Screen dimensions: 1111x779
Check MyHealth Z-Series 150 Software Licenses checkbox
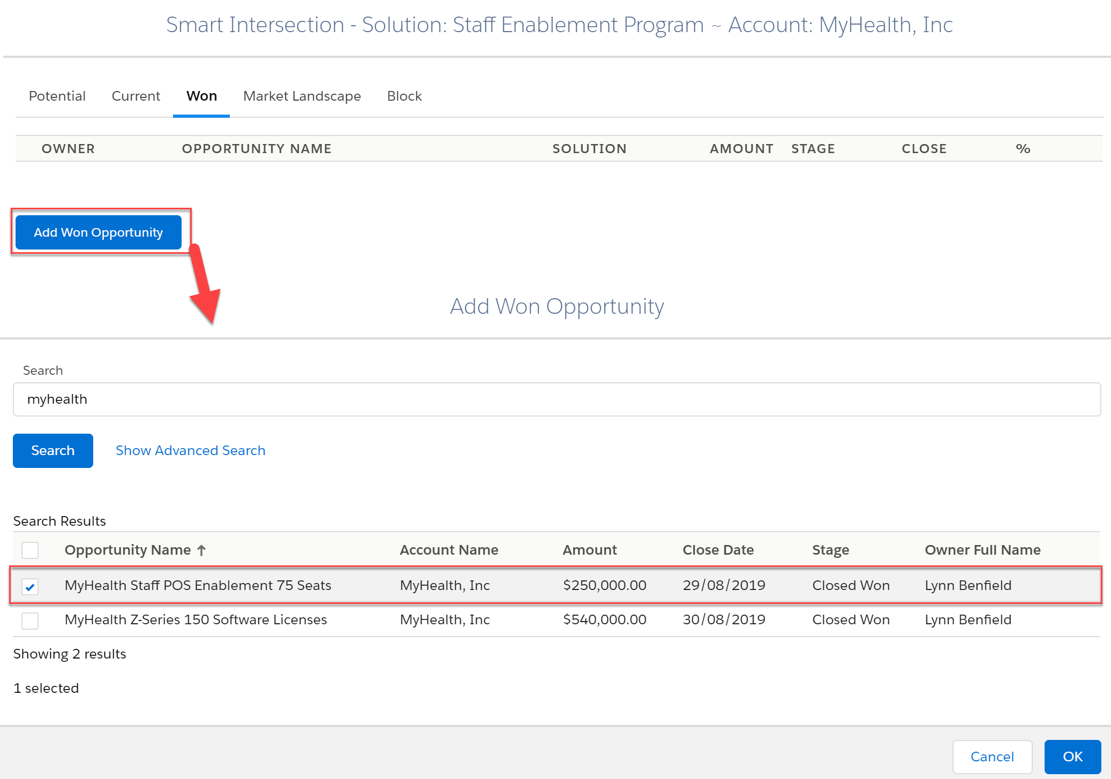(x=30, y=621)
